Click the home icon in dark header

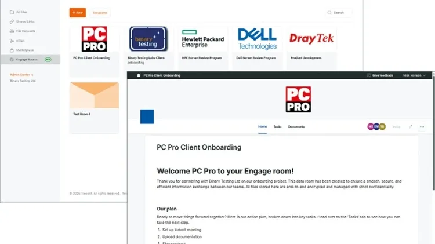pos(139,75)
